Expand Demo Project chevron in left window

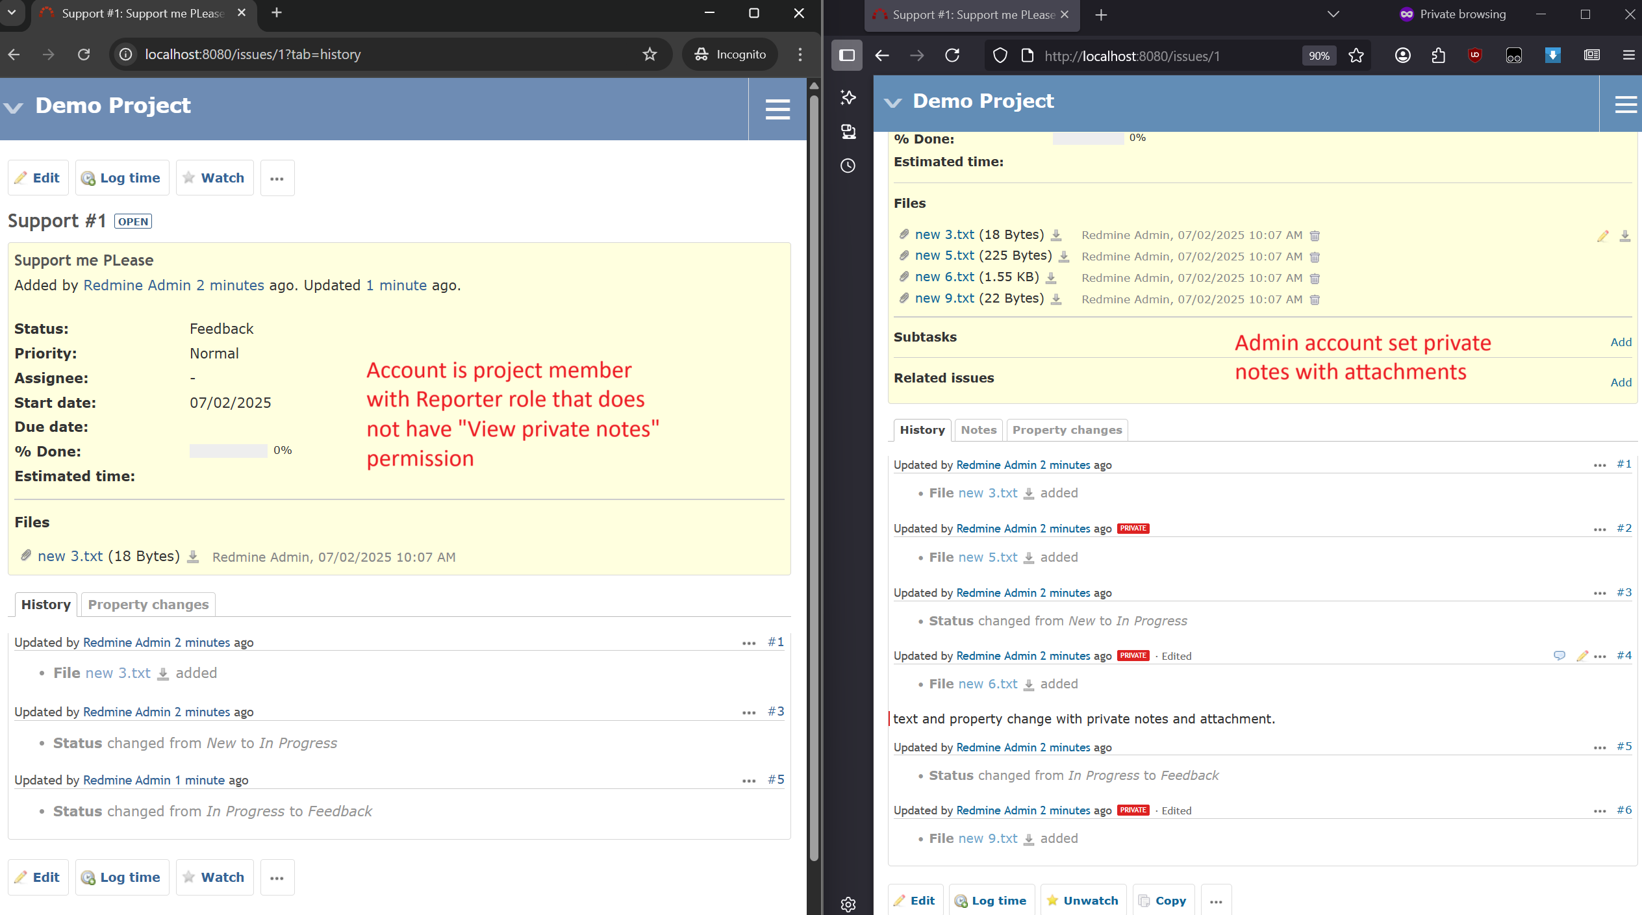click(x=14, y=107)
